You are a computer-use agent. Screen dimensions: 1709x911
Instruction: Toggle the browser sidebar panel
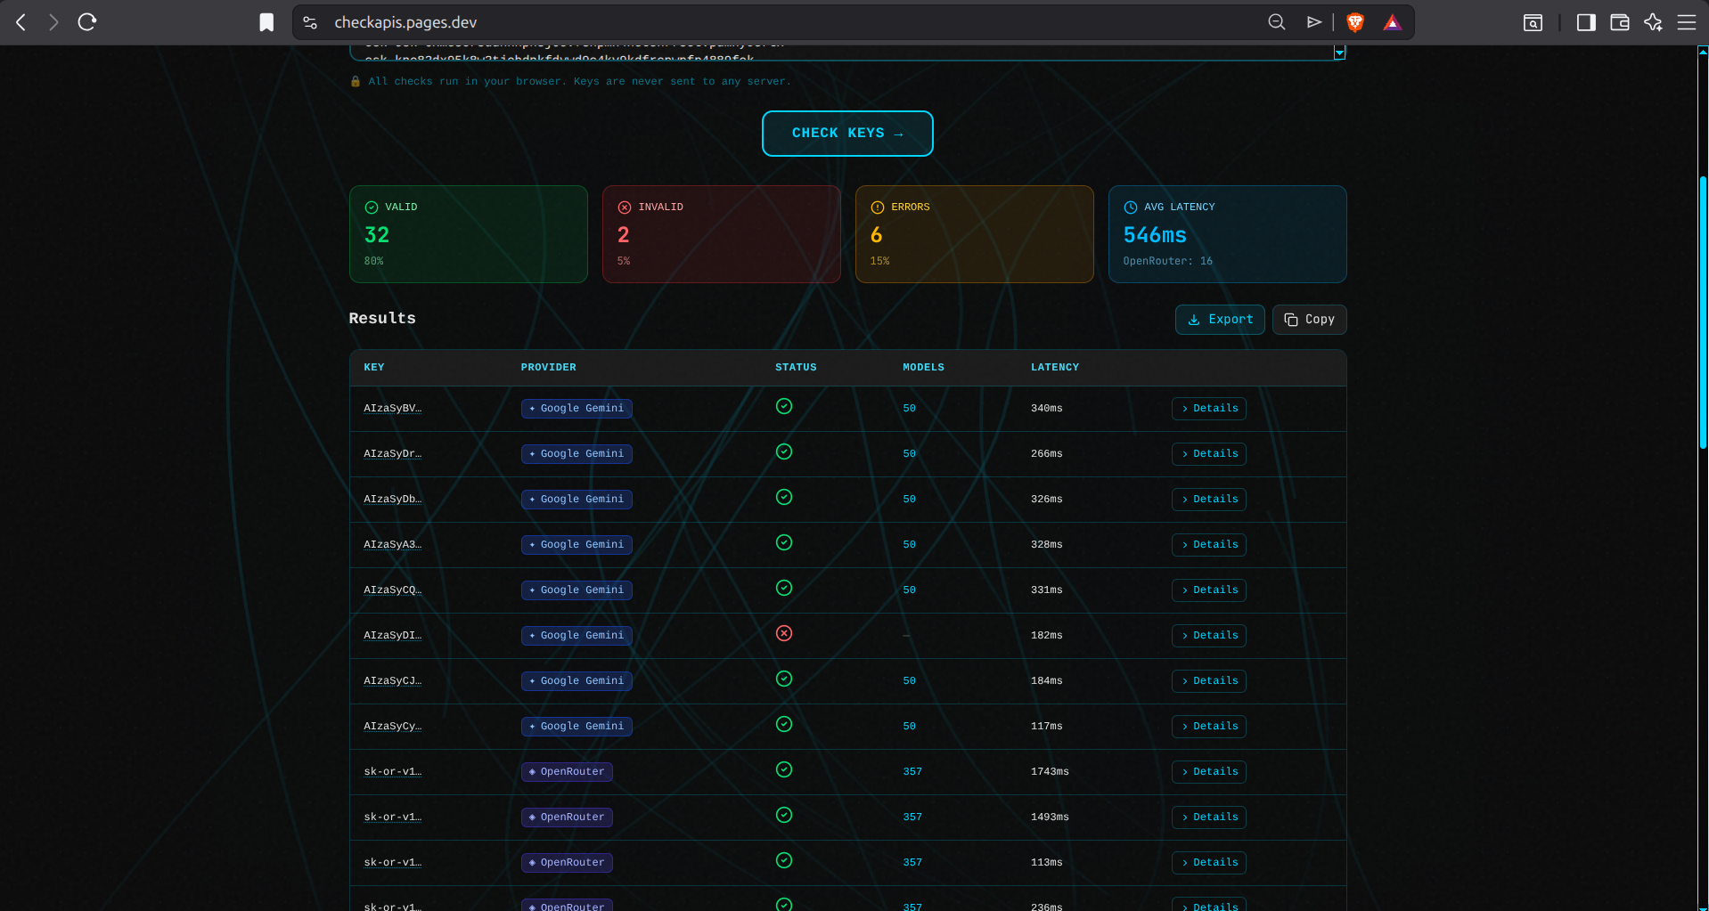pos(1586,22)
